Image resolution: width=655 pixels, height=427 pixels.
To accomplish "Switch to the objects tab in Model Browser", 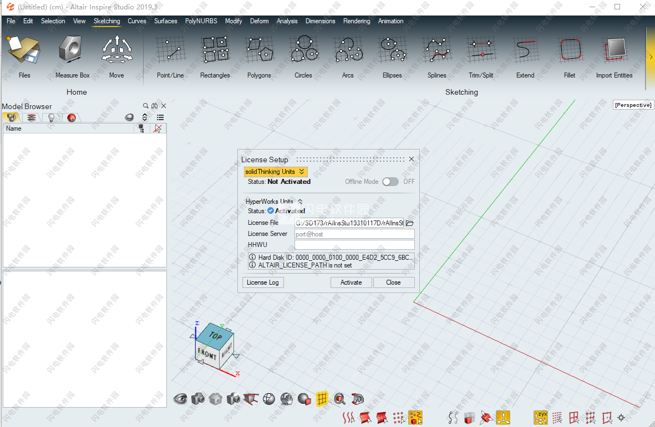I will pos(11,117).
